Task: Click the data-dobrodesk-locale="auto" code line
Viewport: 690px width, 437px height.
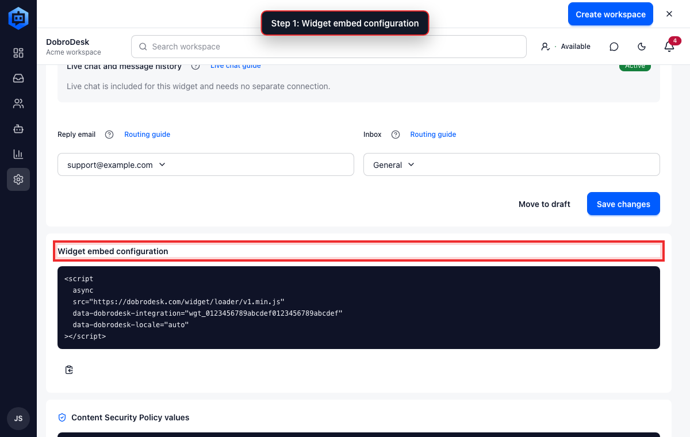Action: [131, 325]
